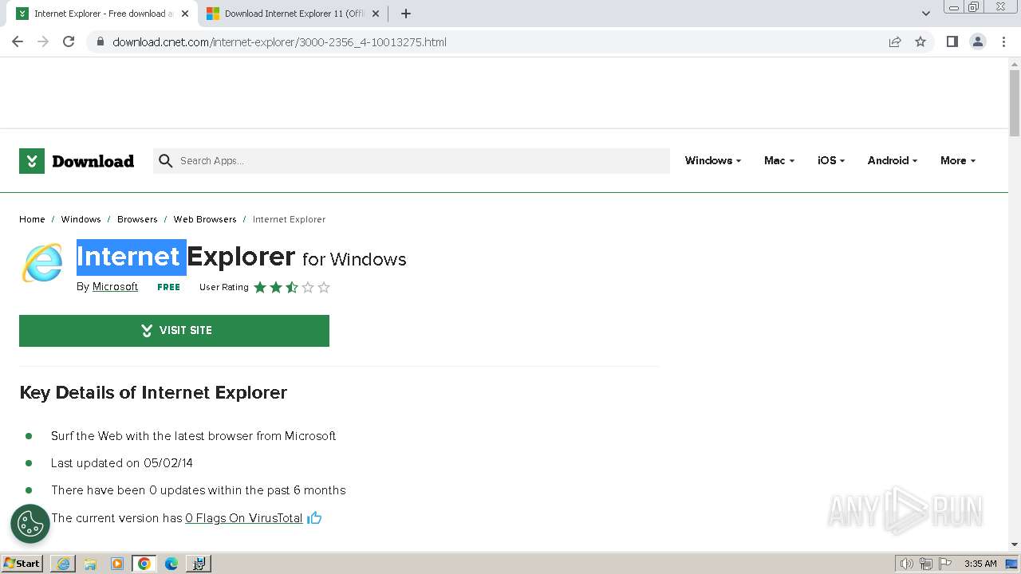Click the padlock site info icon

pyautogui.click(x=101, y=41)
